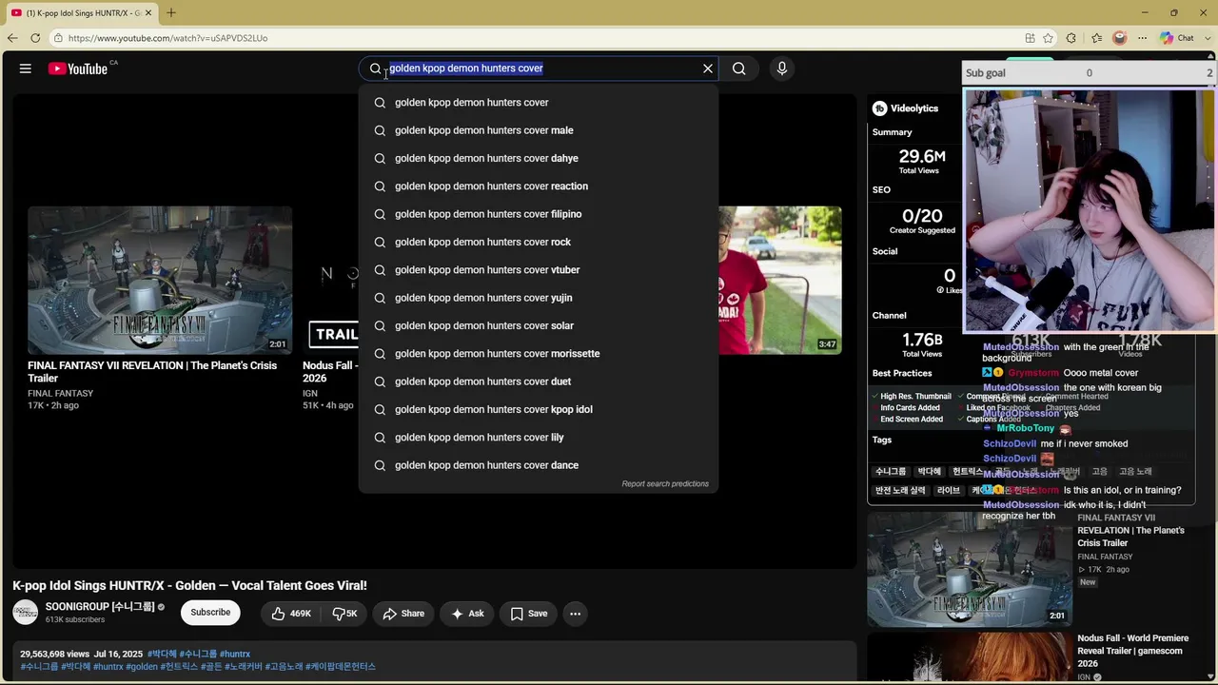This screenshot has width=1218, height=685.
Task: Bookmark the page with the star icon
Action: [1049, 38]
